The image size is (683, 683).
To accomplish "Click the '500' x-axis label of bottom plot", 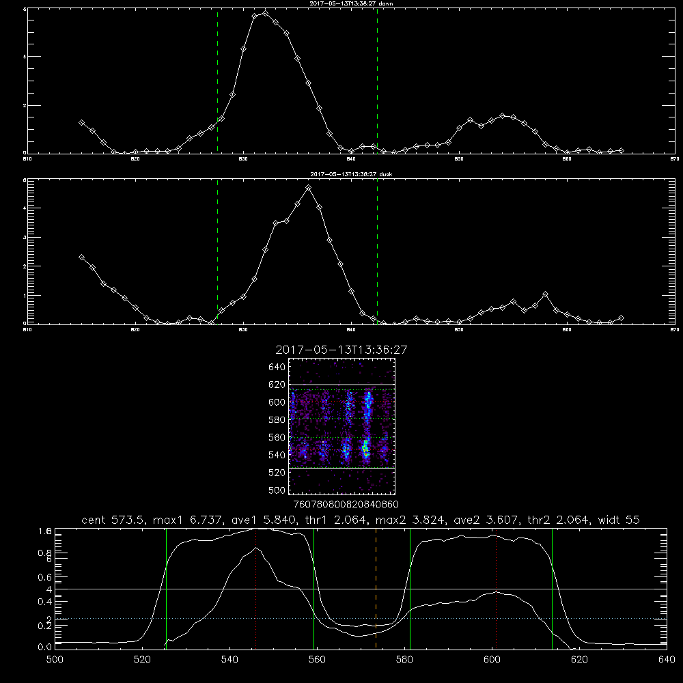I will point(55,660).
